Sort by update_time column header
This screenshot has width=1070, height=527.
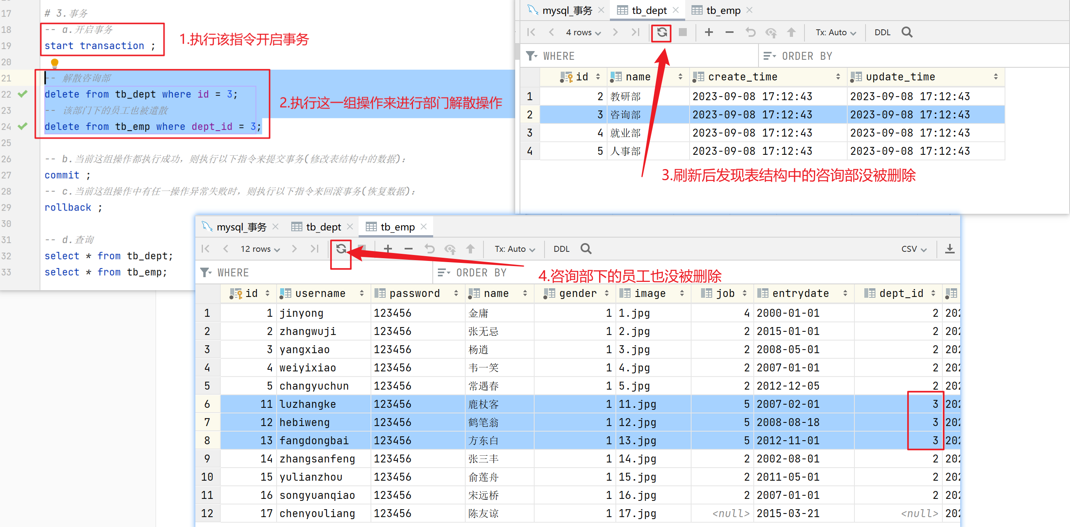(925, 77)
